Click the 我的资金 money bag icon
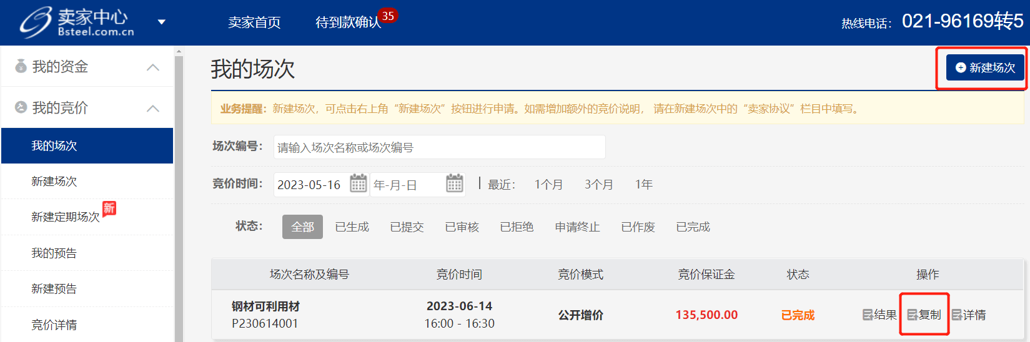1030x342 pixels. (x=21, y=66)
